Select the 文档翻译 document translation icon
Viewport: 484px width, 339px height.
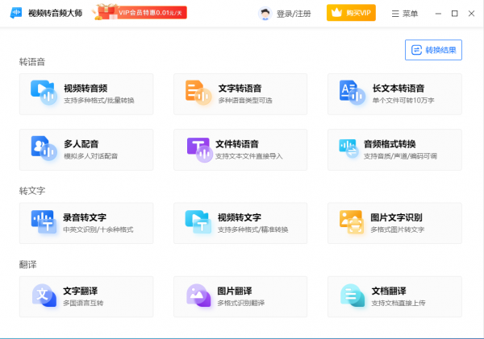click(352, 296)
